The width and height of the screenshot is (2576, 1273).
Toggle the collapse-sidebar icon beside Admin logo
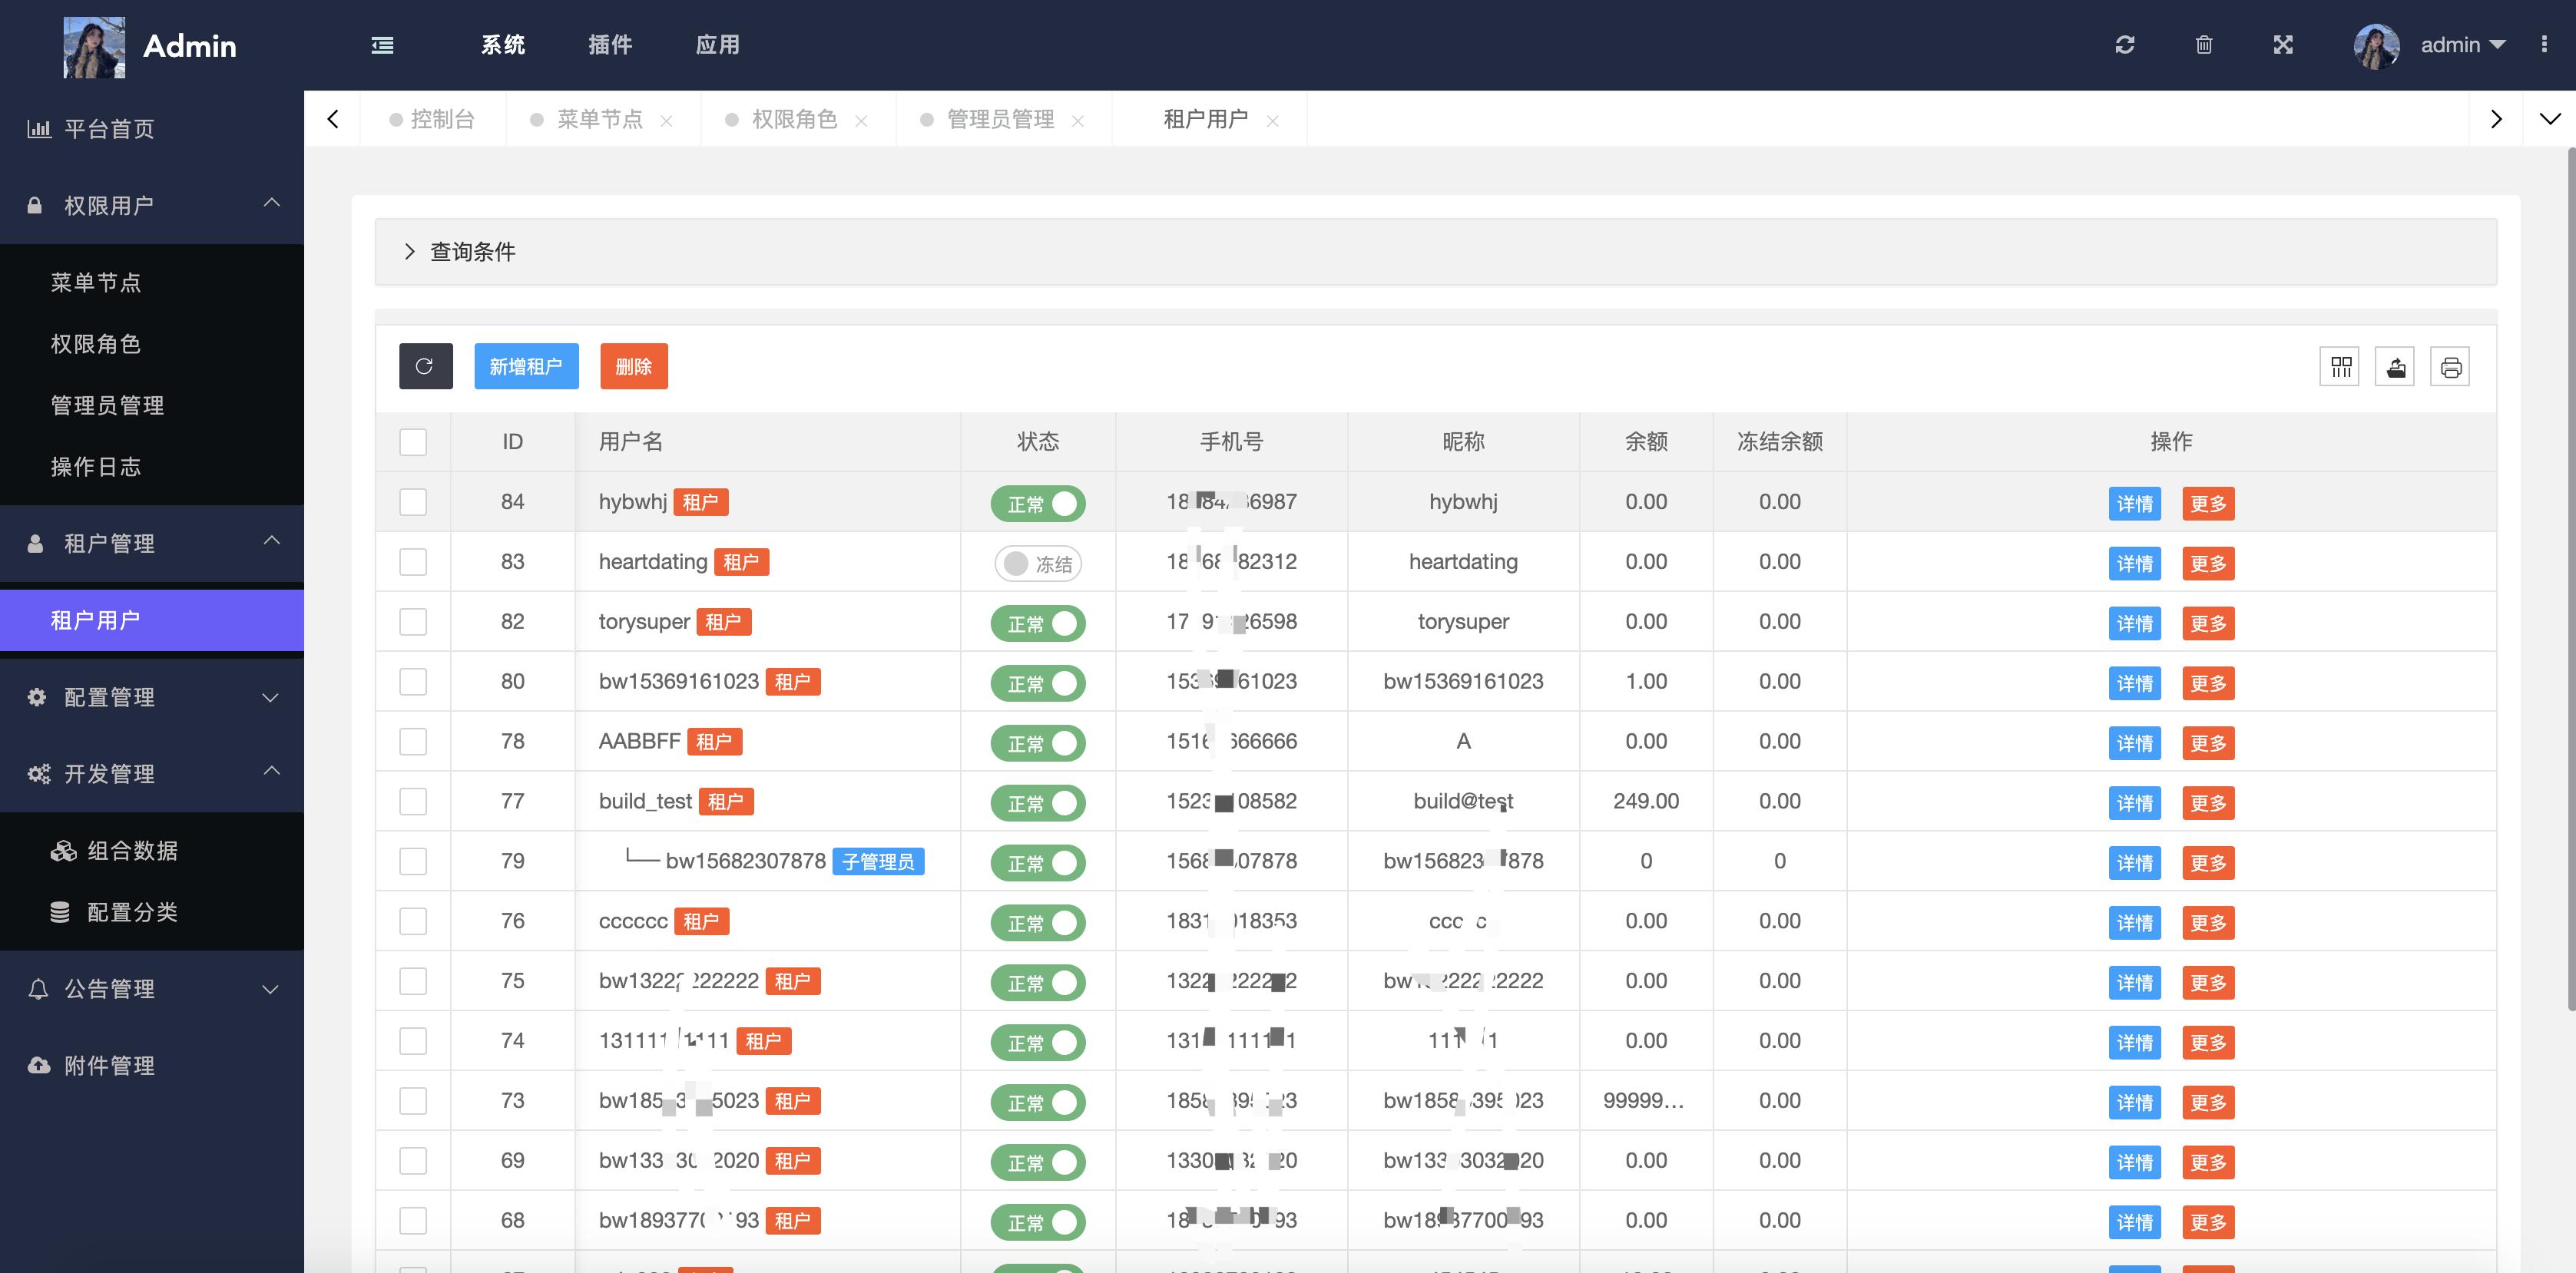point(382,45)
